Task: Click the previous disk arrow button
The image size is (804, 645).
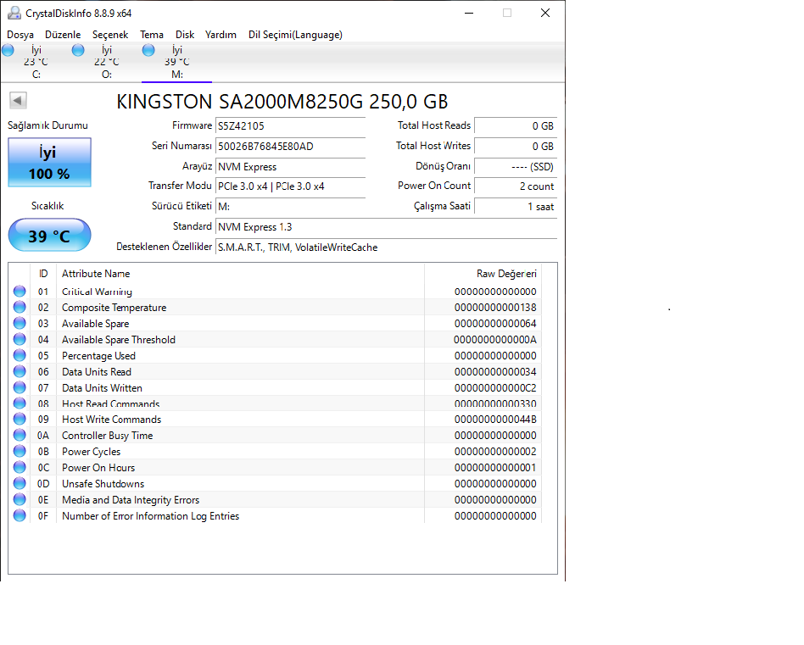Action: 18,100
